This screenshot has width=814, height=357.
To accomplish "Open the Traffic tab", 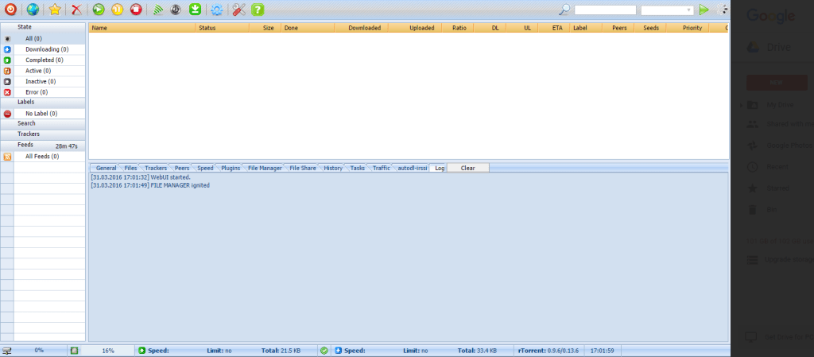I will 382,168.
